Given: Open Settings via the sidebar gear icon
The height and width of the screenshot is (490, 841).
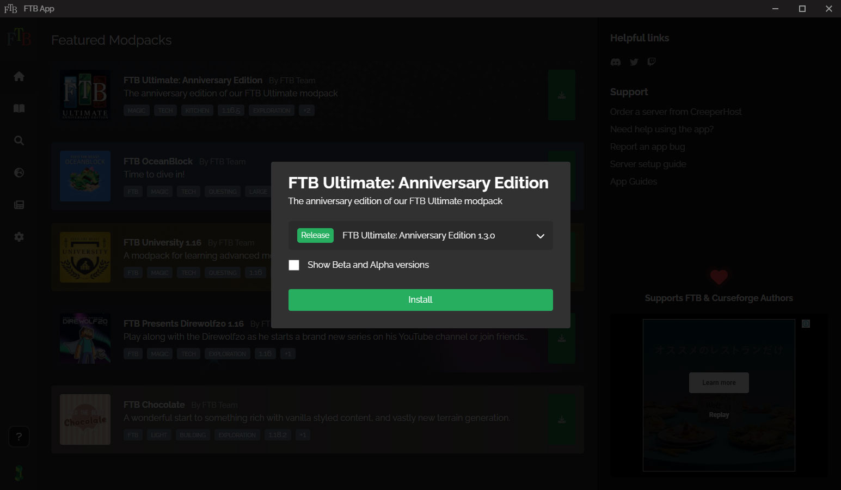Looking at the screenshot, I should point(19,237).
